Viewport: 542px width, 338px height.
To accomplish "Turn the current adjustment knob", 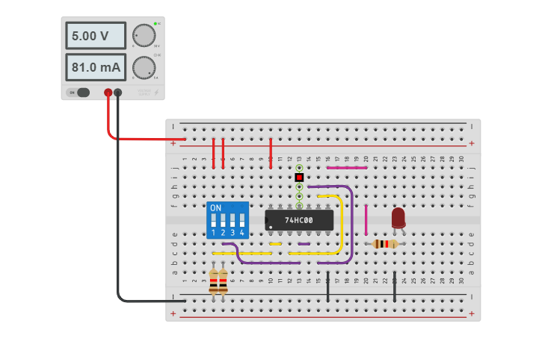I will coord(144,68).
